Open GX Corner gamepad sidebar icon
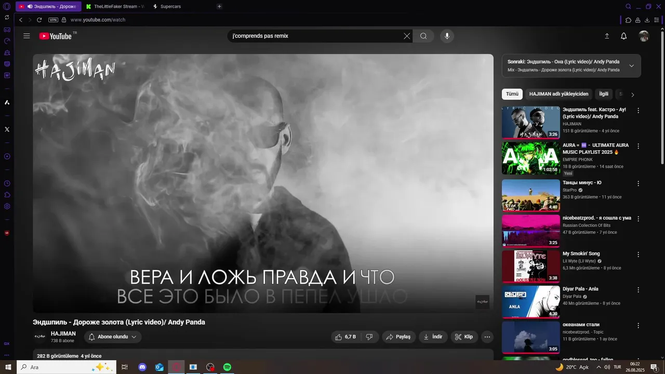Screen dimensions: 665x374 (7, 30)
